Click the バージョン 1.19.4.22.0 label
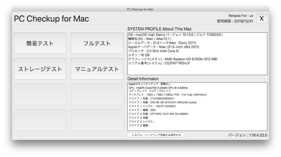281x157 pixels. 248,135
